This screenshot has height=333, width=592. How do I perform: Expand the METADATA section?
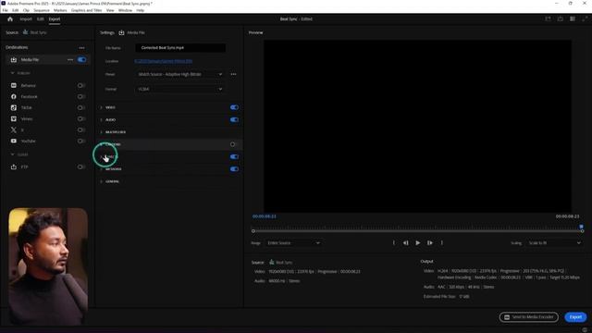[101, 169]
